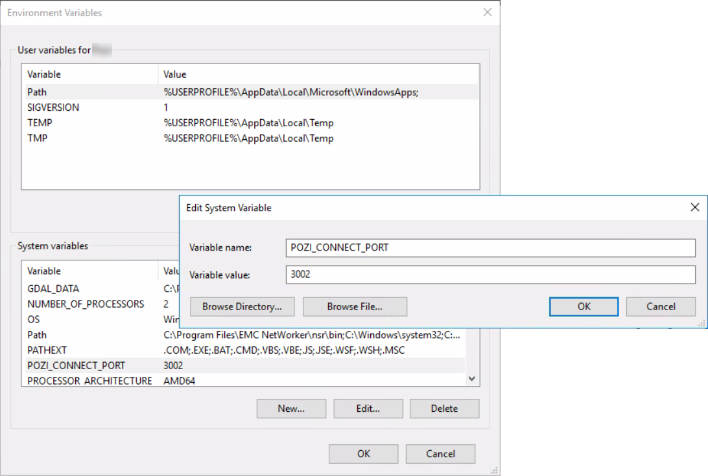Click the WindowsApps path value cell
This screenshot has height=476, width=708.
pyautogui.click(x=291, y=92)
